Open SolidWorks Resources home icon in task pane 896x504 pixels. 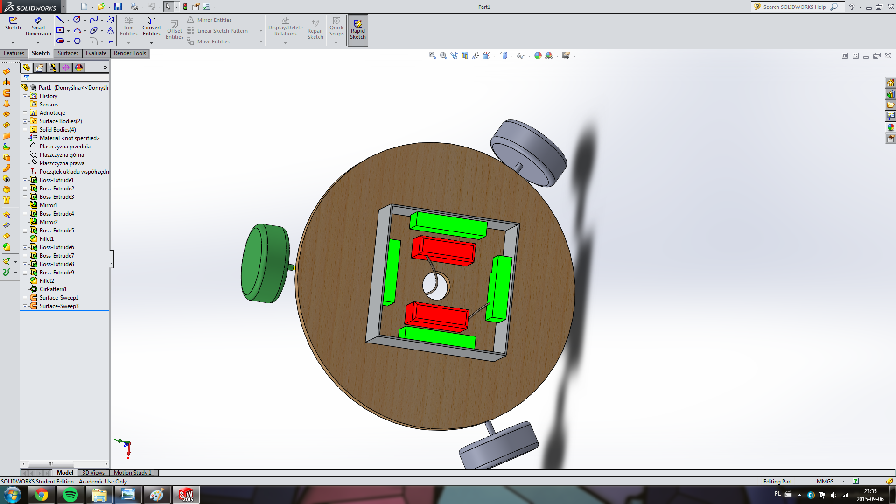(890, 83)
